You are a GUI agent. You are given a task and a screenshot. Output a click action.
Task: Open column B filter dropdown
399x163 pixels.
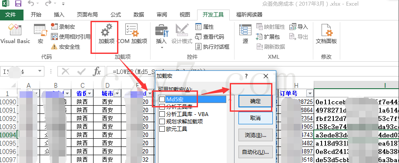click(67, 93)
